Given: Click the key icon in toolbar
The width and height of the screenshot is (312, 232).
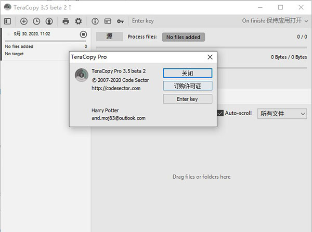Looking at the screenshot, I should (120, 21).
